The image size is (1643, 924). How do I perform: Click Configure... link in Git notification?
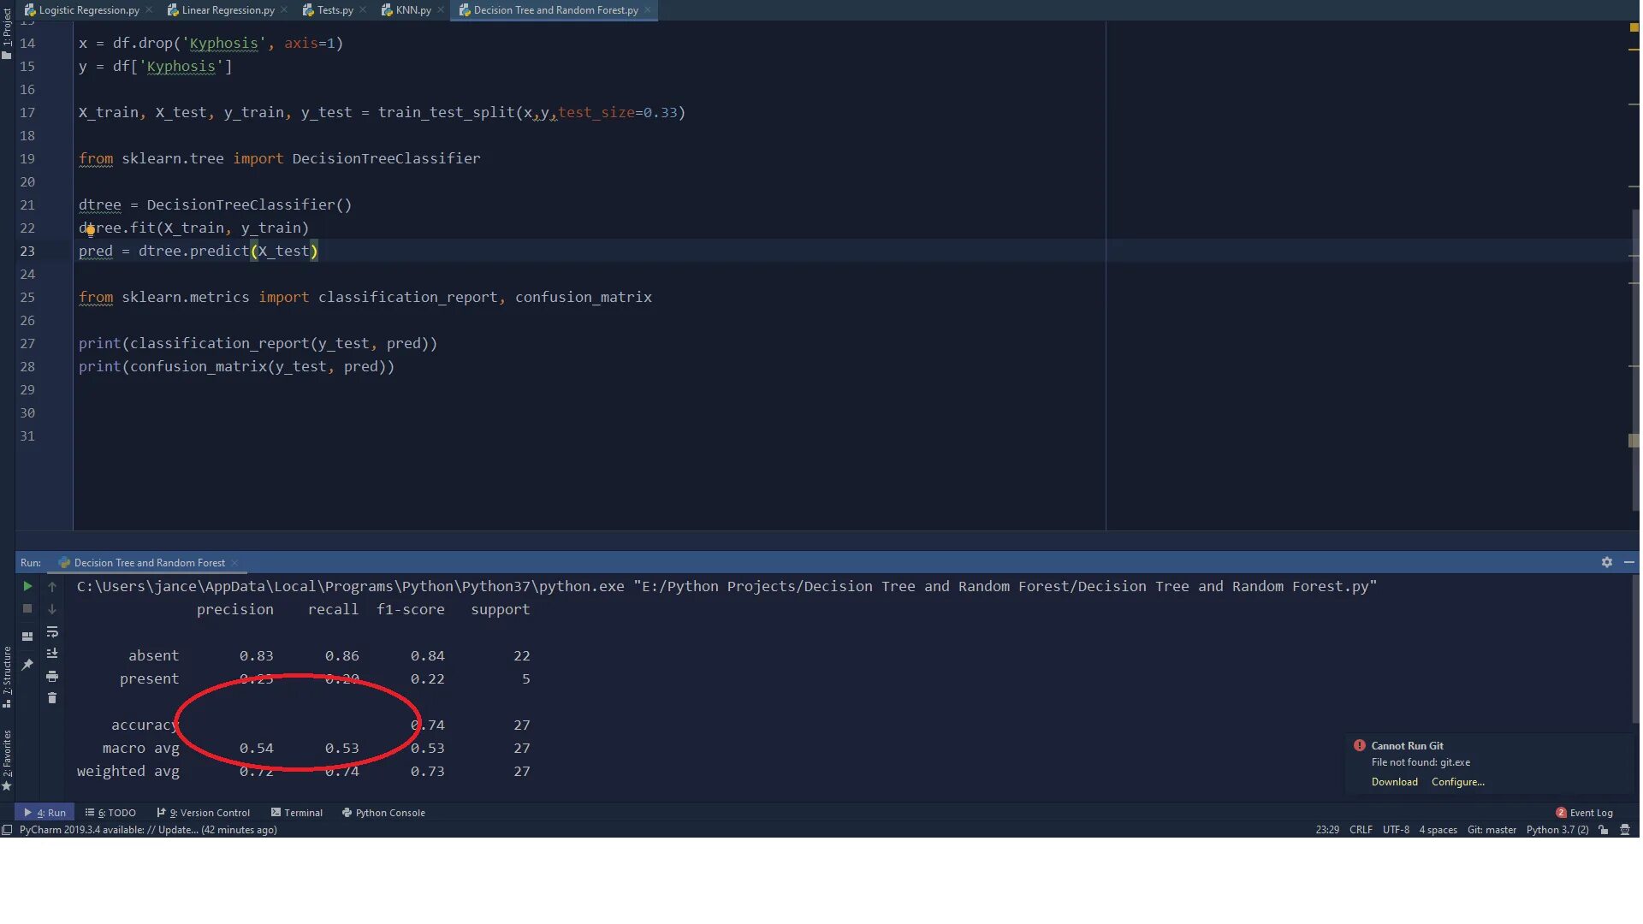pyautogui.click(x=1457, y=782)
